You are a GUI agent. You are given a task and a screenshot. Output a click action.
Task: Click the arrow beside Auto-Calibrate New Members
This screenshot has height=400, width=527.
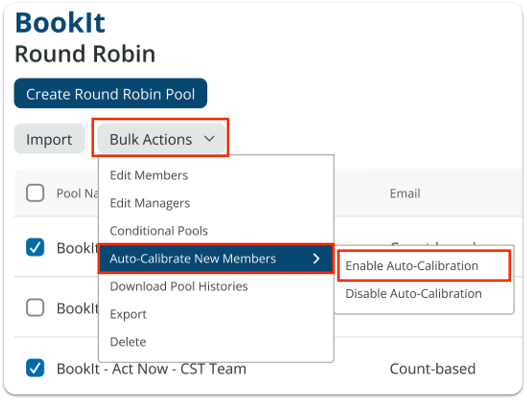317,259
